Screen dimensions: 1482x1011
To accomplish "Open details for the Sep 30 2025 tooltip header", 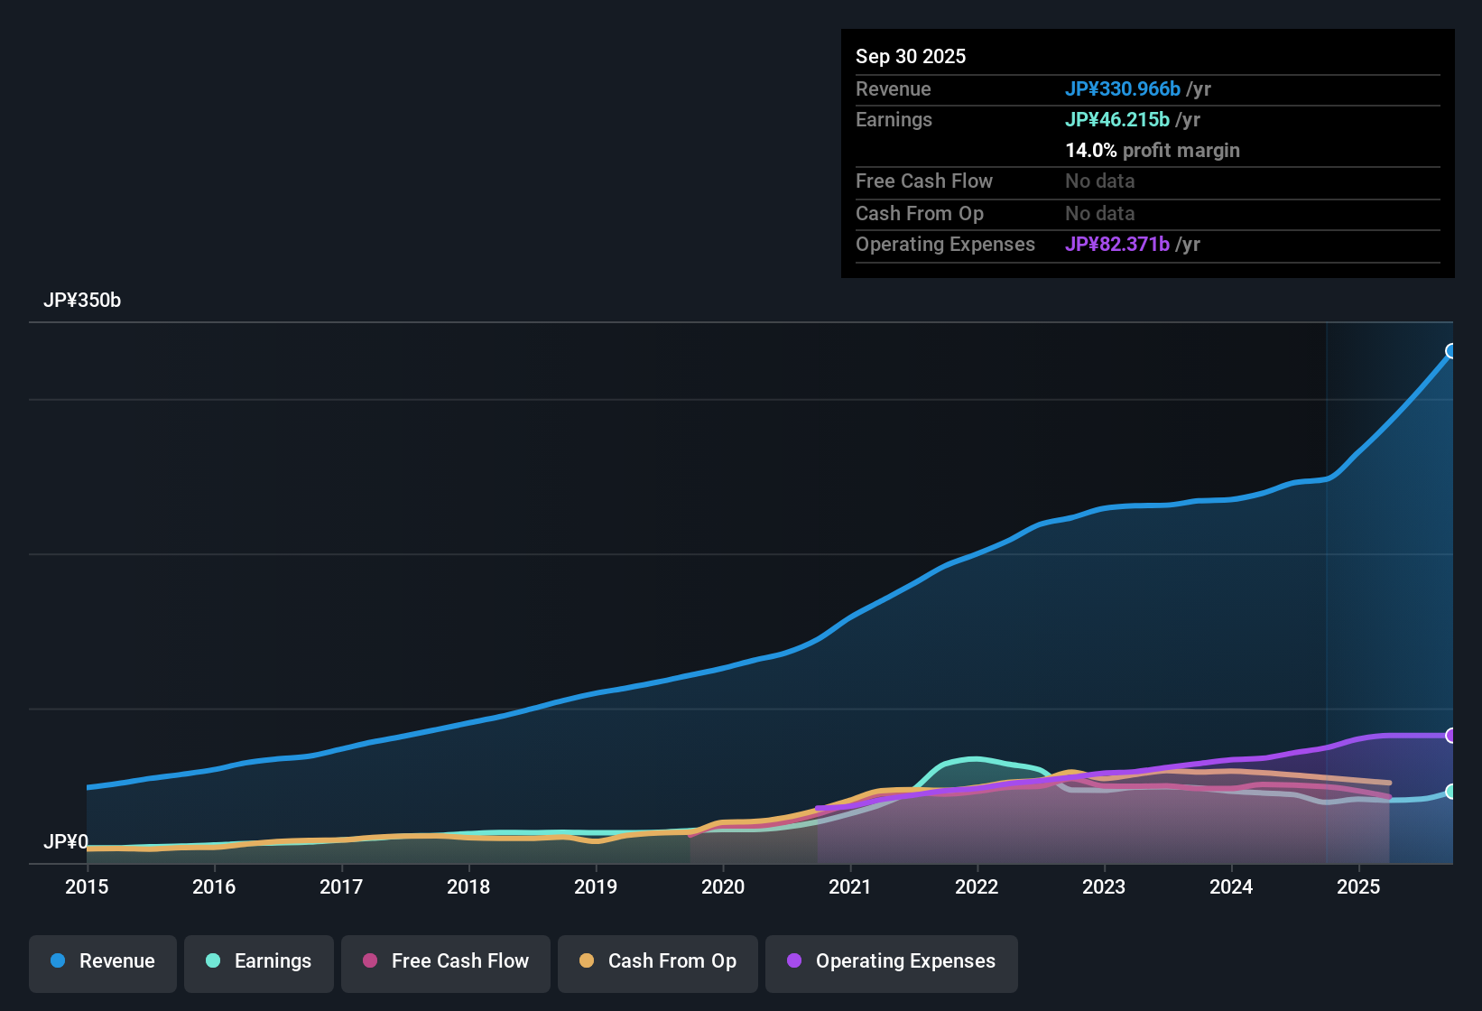I will pyautogui.click(x=911, y=56).
